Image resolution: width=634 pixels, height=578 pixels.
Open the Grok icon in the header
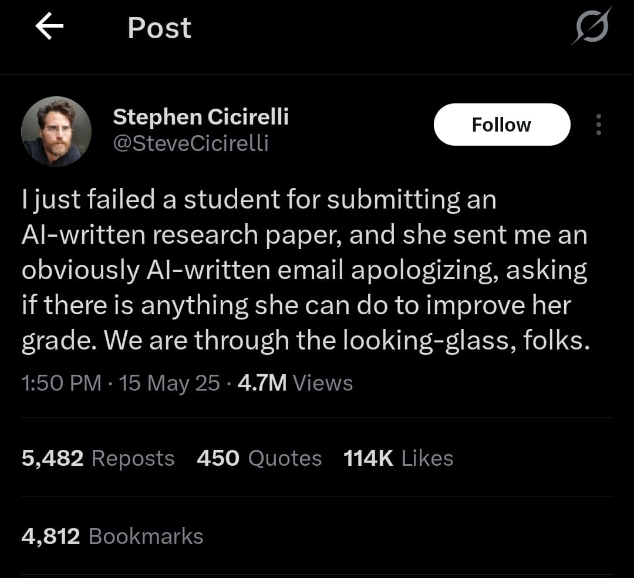(592, 27)
